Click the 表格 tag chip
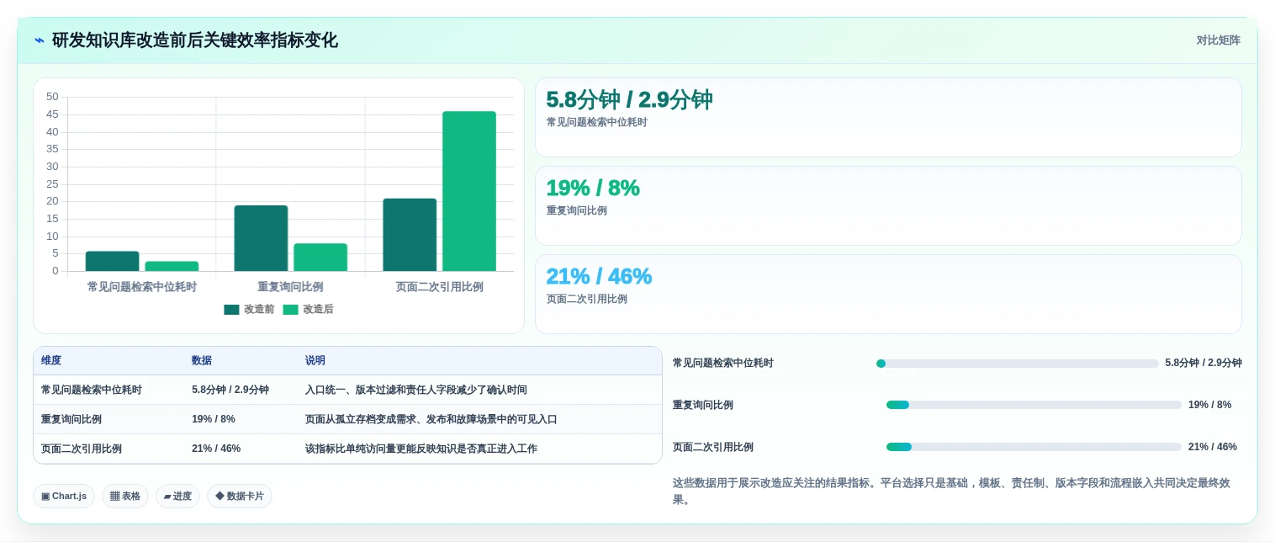The image size is (1275, 542). [x=125, y=497]
